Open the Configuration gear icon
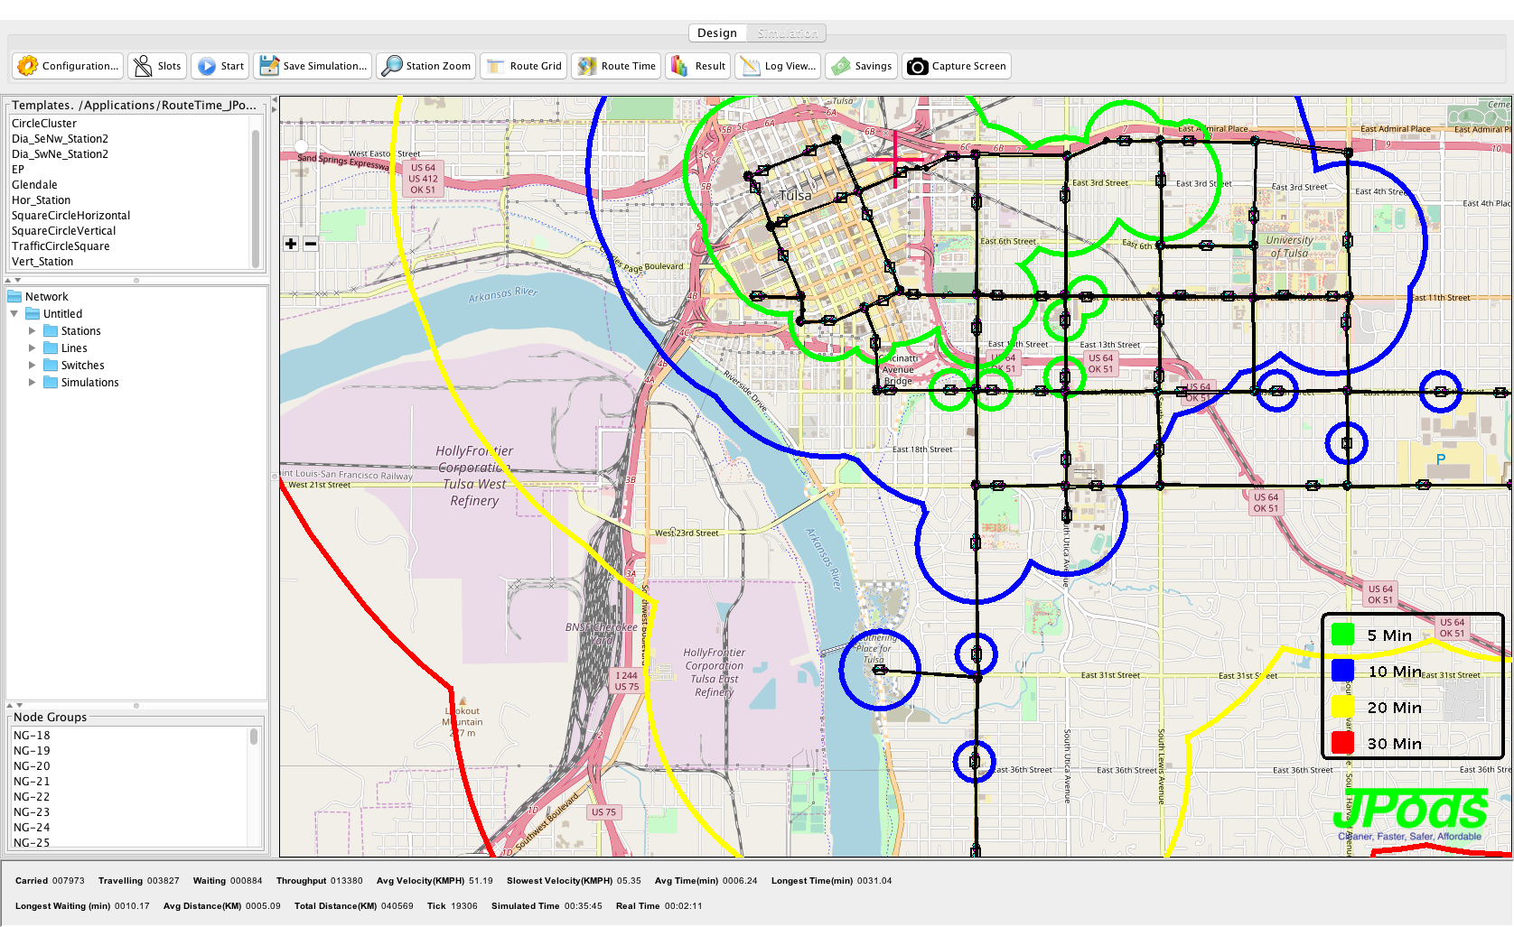Image resolution: width=1514 pixels, height=927 pixels. (x=28, y=66)
